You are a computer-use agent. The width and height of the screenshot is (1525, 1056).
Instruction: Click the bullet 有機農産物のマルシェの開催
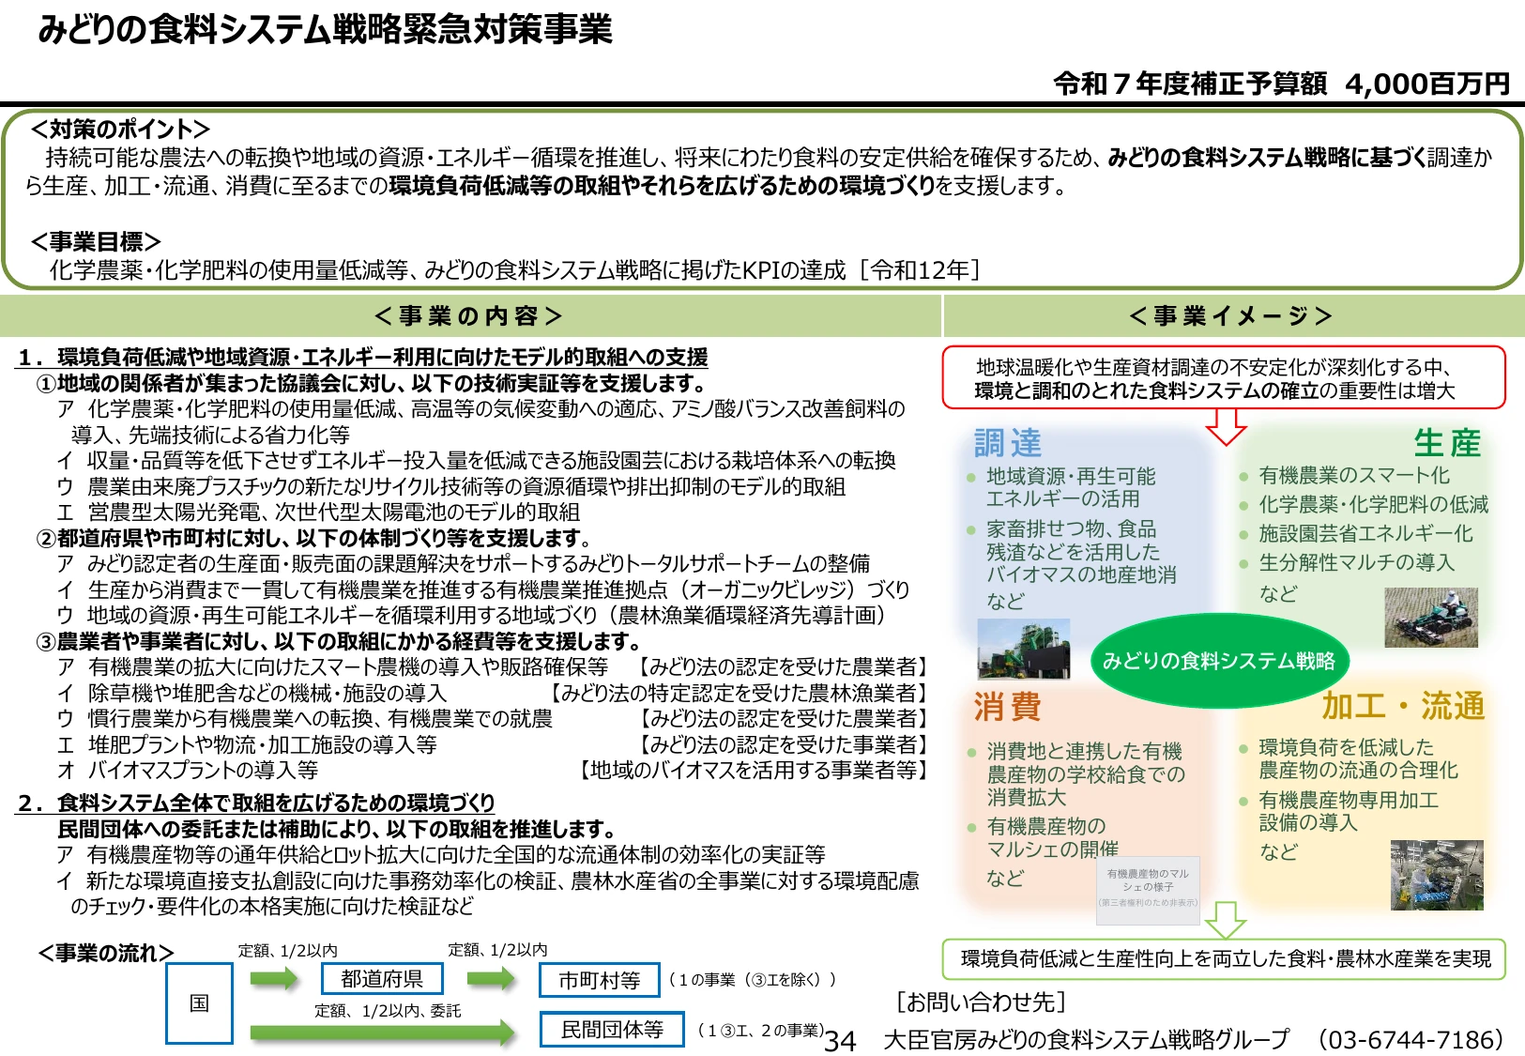click(1044, 837)
